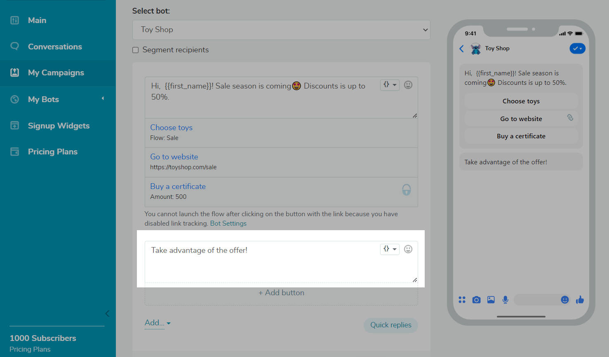Screen dimensions: 609x357
Task: Enable the Segment recipients checkbox
Action: tap(135, 50)
